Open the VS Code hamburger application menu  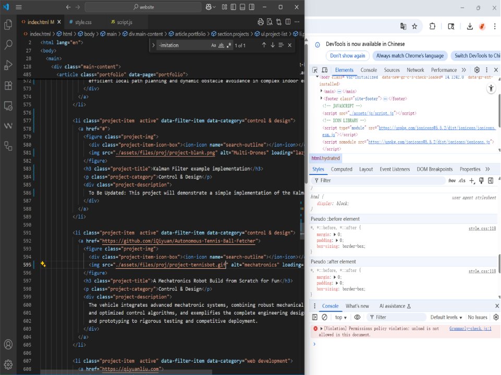point(19,7)
